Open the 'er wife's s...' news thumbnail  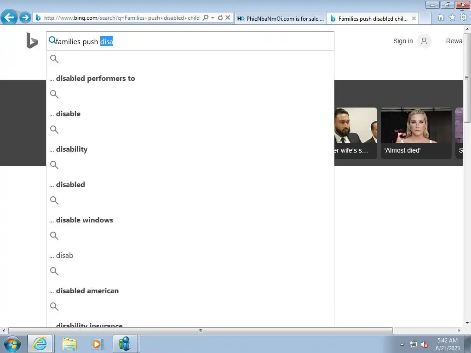coord(356,133)
